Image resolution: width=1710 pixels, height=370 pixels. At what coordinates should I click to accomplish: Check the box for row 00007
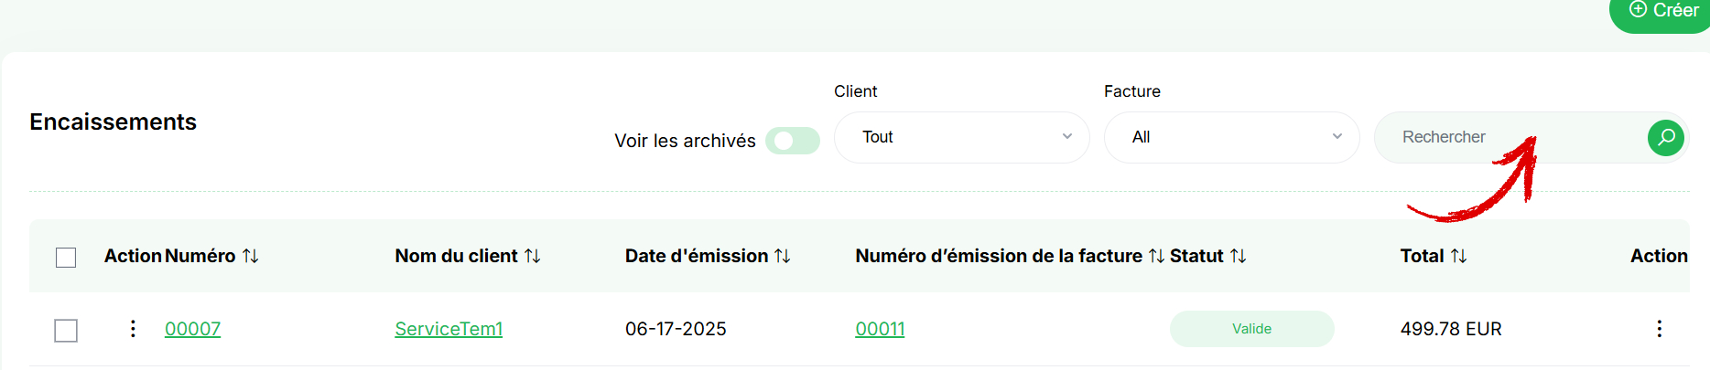pyautogui.click(x=66, y=330)
